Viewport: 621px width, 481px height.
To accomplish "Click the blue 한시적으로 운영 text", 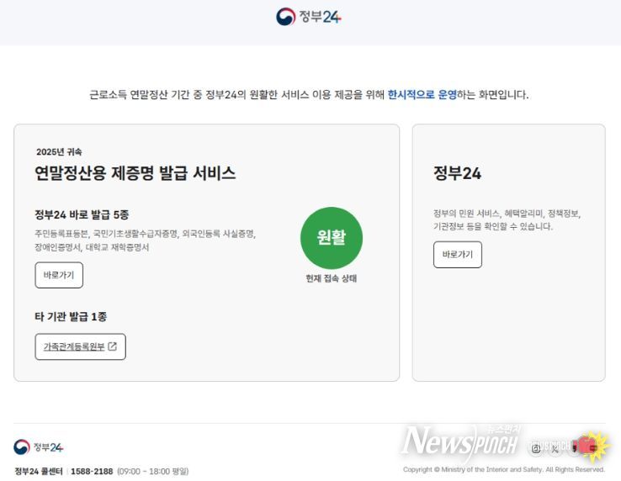I will pos(422,95).
